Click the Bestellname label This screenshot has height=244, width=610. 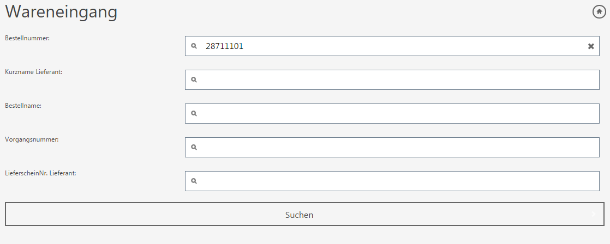[x=23, y=106]
